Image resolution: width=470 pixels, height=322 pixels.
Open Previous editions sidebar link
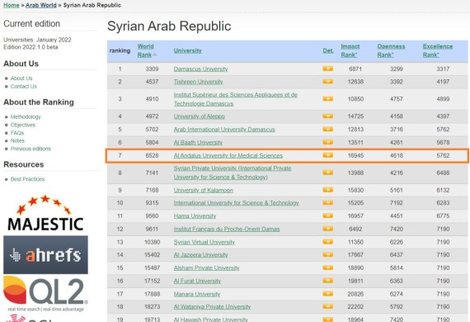point(31,149)
